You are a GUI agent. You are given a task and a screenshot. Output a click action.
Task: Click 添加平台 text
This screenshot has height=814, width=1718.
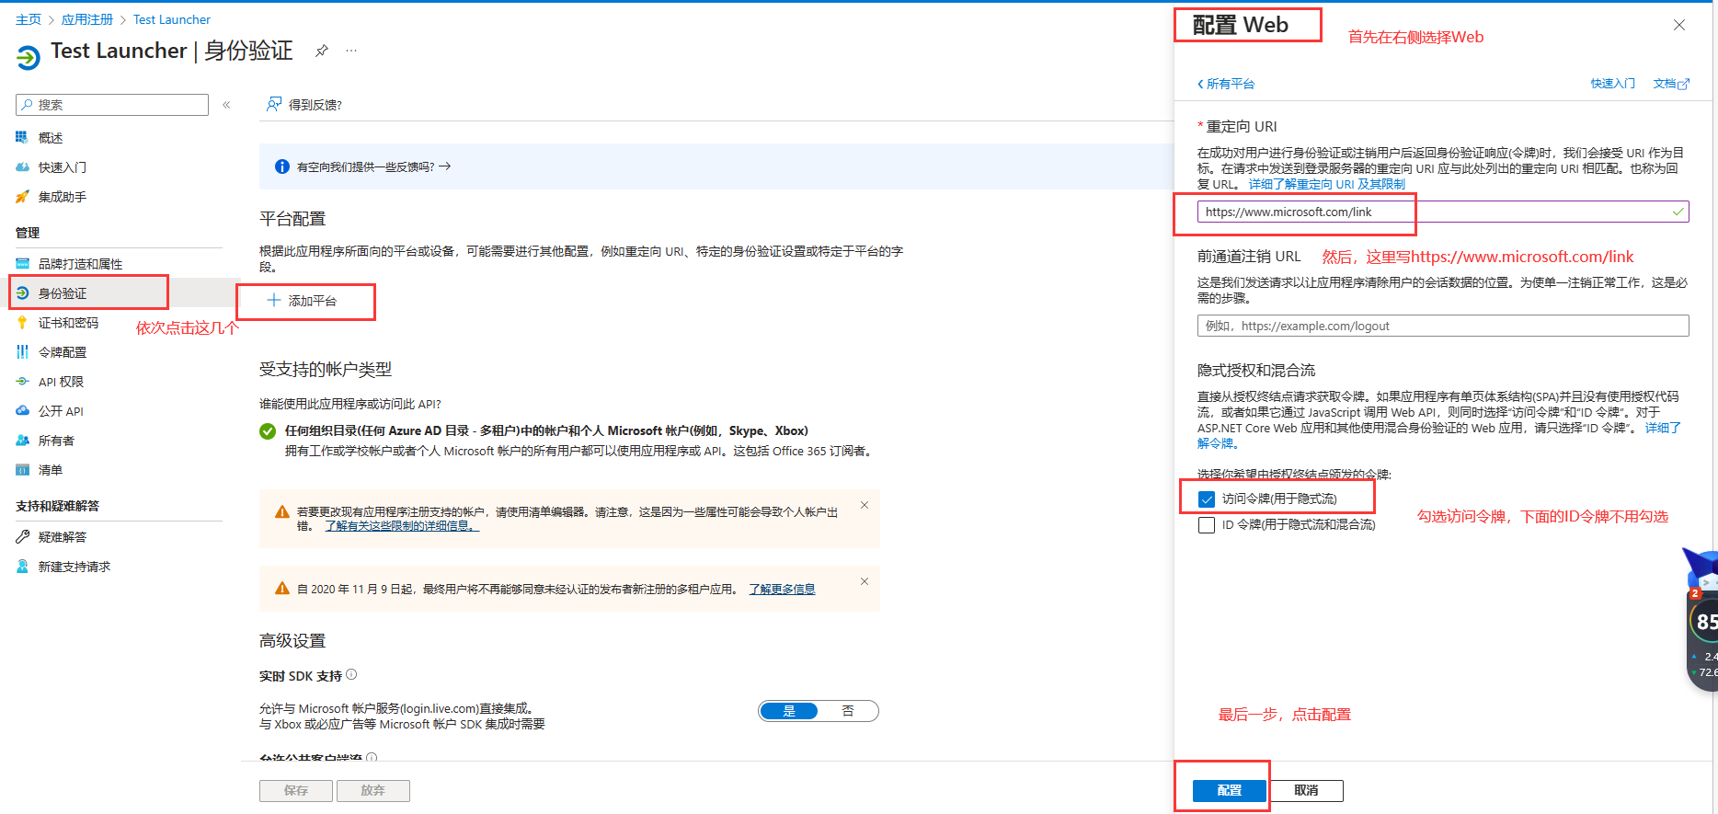click(313, 301)
